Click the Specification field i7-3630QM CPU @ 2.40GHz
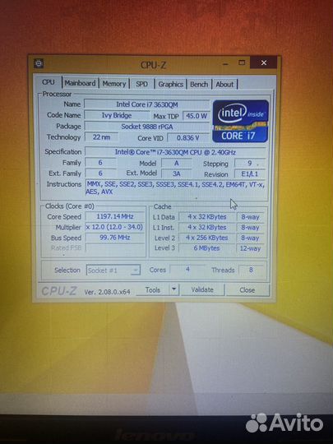The width and height of the screenshot is (333, 444). pos(175,152)
